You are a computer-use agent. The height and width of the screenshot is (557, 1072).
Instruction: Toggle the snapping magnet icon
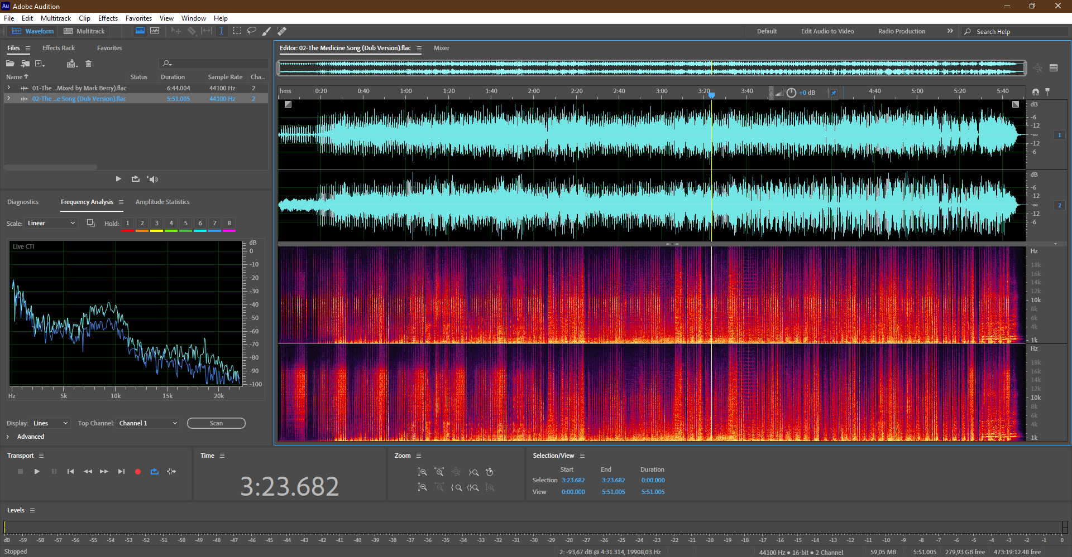pos(1036,91)
